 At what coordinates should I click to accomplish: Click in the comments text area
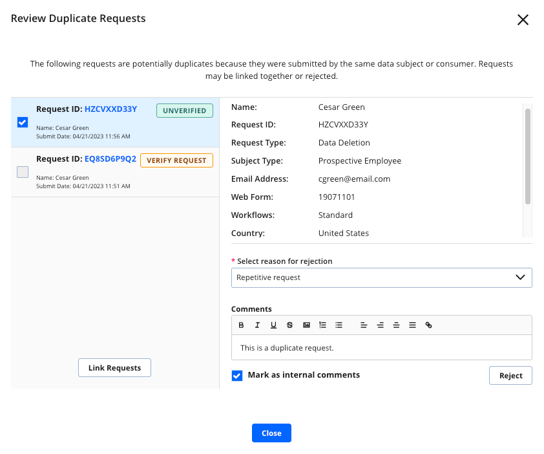click(381, 348)
